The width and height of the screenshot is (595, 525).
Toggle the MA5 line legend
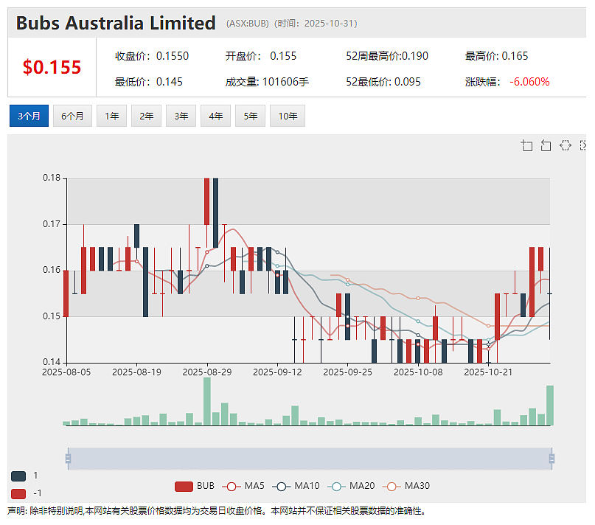pos(243,486)
